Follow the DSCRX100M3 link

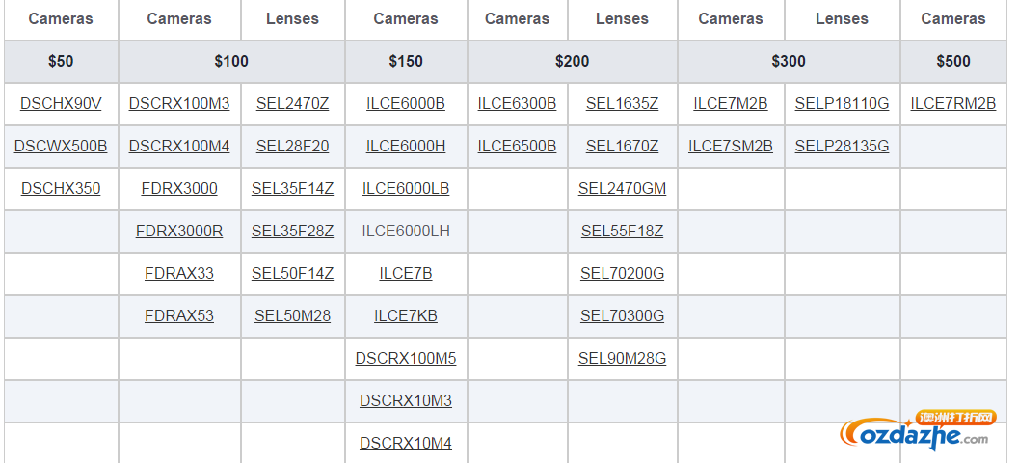point(179,104)
